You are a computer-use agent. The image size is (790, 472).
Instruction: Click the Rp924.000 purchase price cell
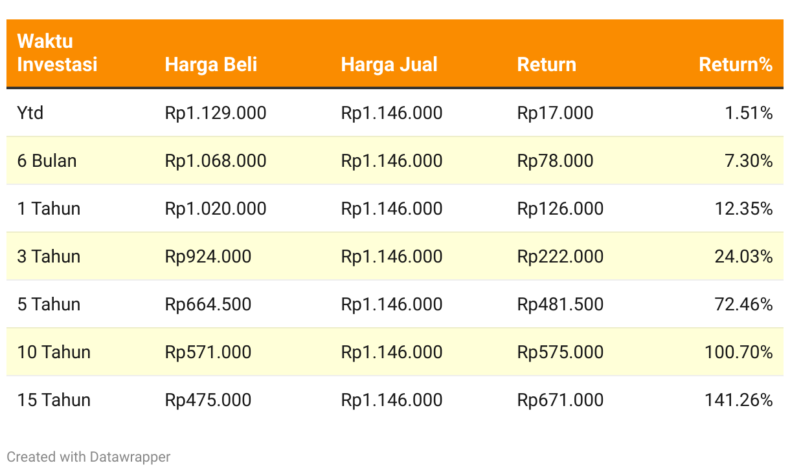point(208,257)
